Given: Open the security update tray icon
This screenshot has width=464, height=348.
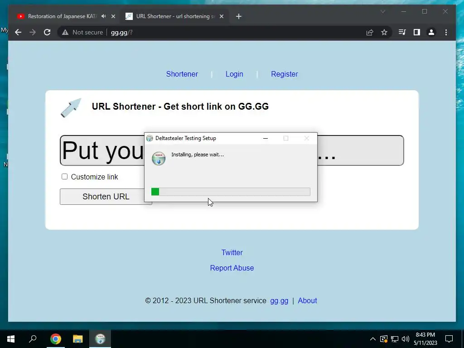Looking at the screenshot, I should (x=383, y=339).
